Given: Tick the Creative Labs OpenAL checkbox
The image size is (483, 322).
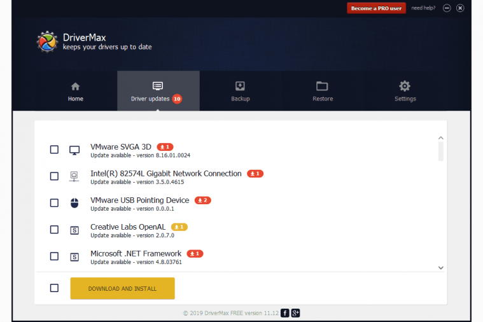Looking at the screenshot, I should pyautogui.click(x=54, y=230).
